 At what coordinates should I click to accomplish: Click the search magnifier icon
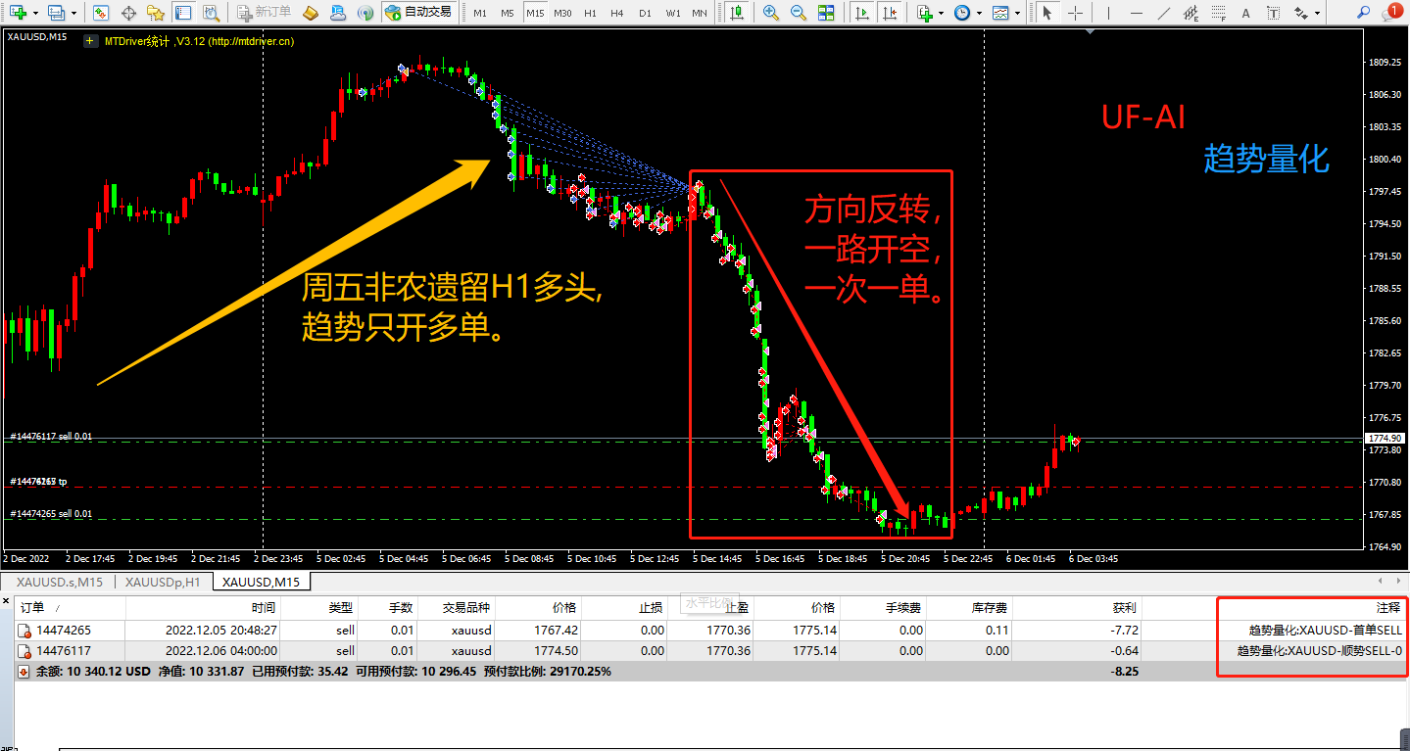click(1364, 12)
